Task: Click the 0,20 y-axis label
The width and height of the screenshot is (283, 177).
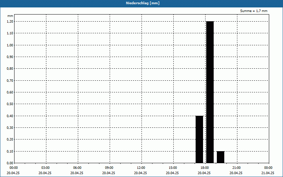Action: pos(10,139)
